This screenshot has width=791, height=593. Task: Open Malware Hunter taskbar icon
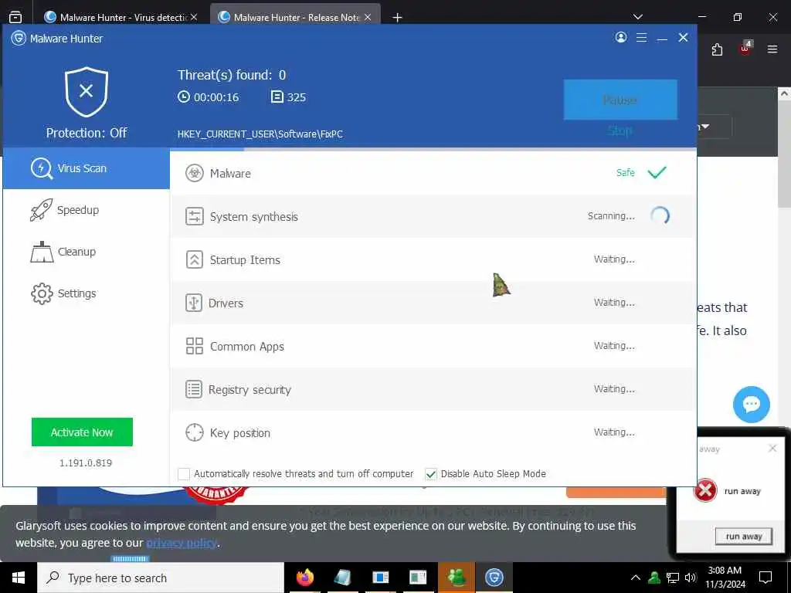[494, 578]
